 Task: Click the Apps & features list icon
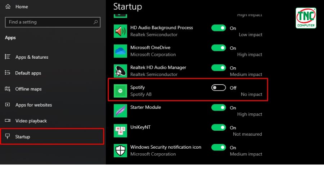[x=8, y=57]
